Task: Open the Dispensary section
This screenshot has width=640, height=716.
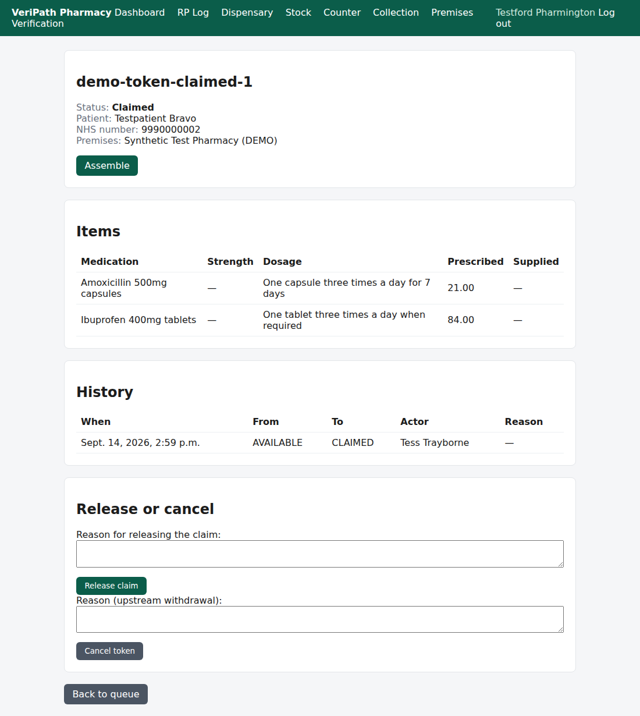Action: [247, 12]
